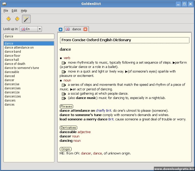Click the GoldenDict book icon in title bar
Viewport: 195px width, 171px height.
[4, 4]
